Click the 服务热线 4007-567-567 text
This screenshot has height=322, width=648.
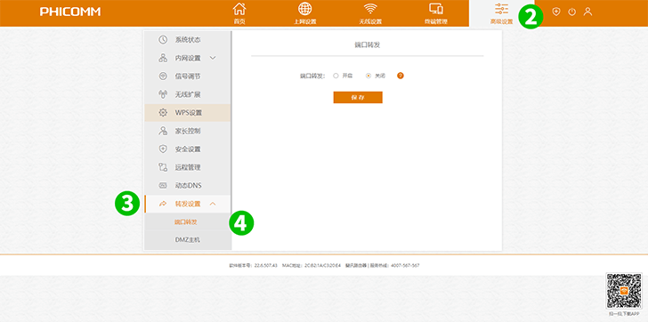394,265
